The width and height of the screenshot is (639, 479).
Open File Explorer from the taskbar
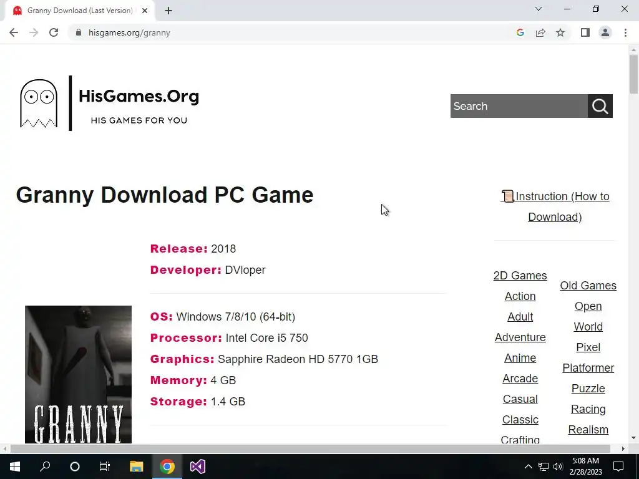[x=137, y=467]
